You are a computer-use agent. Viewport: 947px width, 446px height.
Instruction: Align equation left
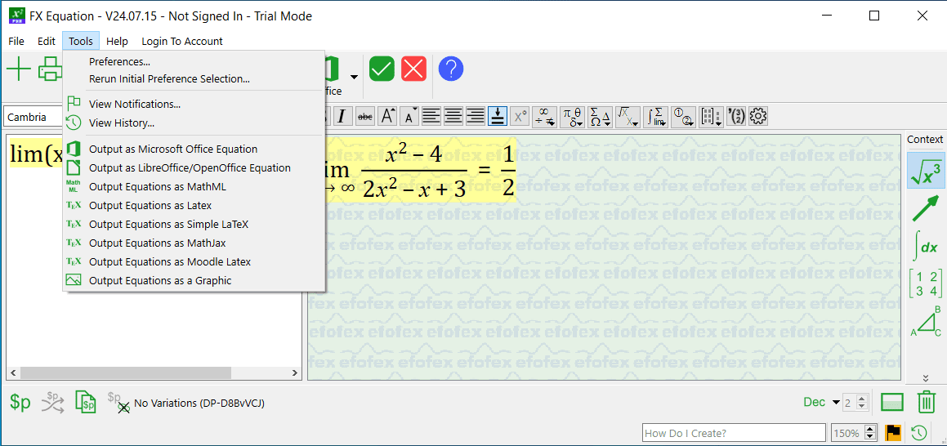point(431,116)
